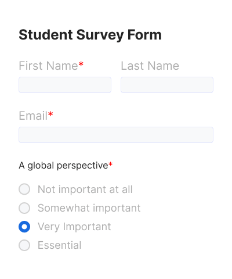Click the Very Important label text

74,227
